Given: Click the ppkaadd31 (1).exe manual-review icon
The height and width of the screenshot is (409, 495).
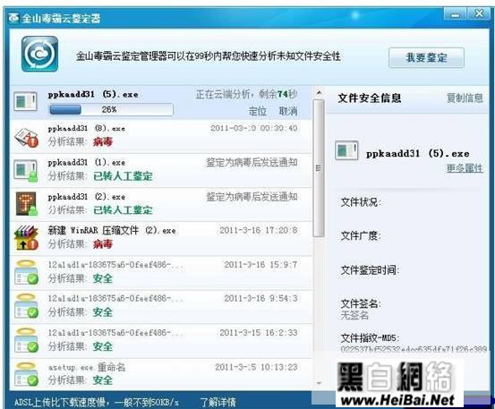Looking at the screenshot, I should pyautogui.click(x=26, y=171).
